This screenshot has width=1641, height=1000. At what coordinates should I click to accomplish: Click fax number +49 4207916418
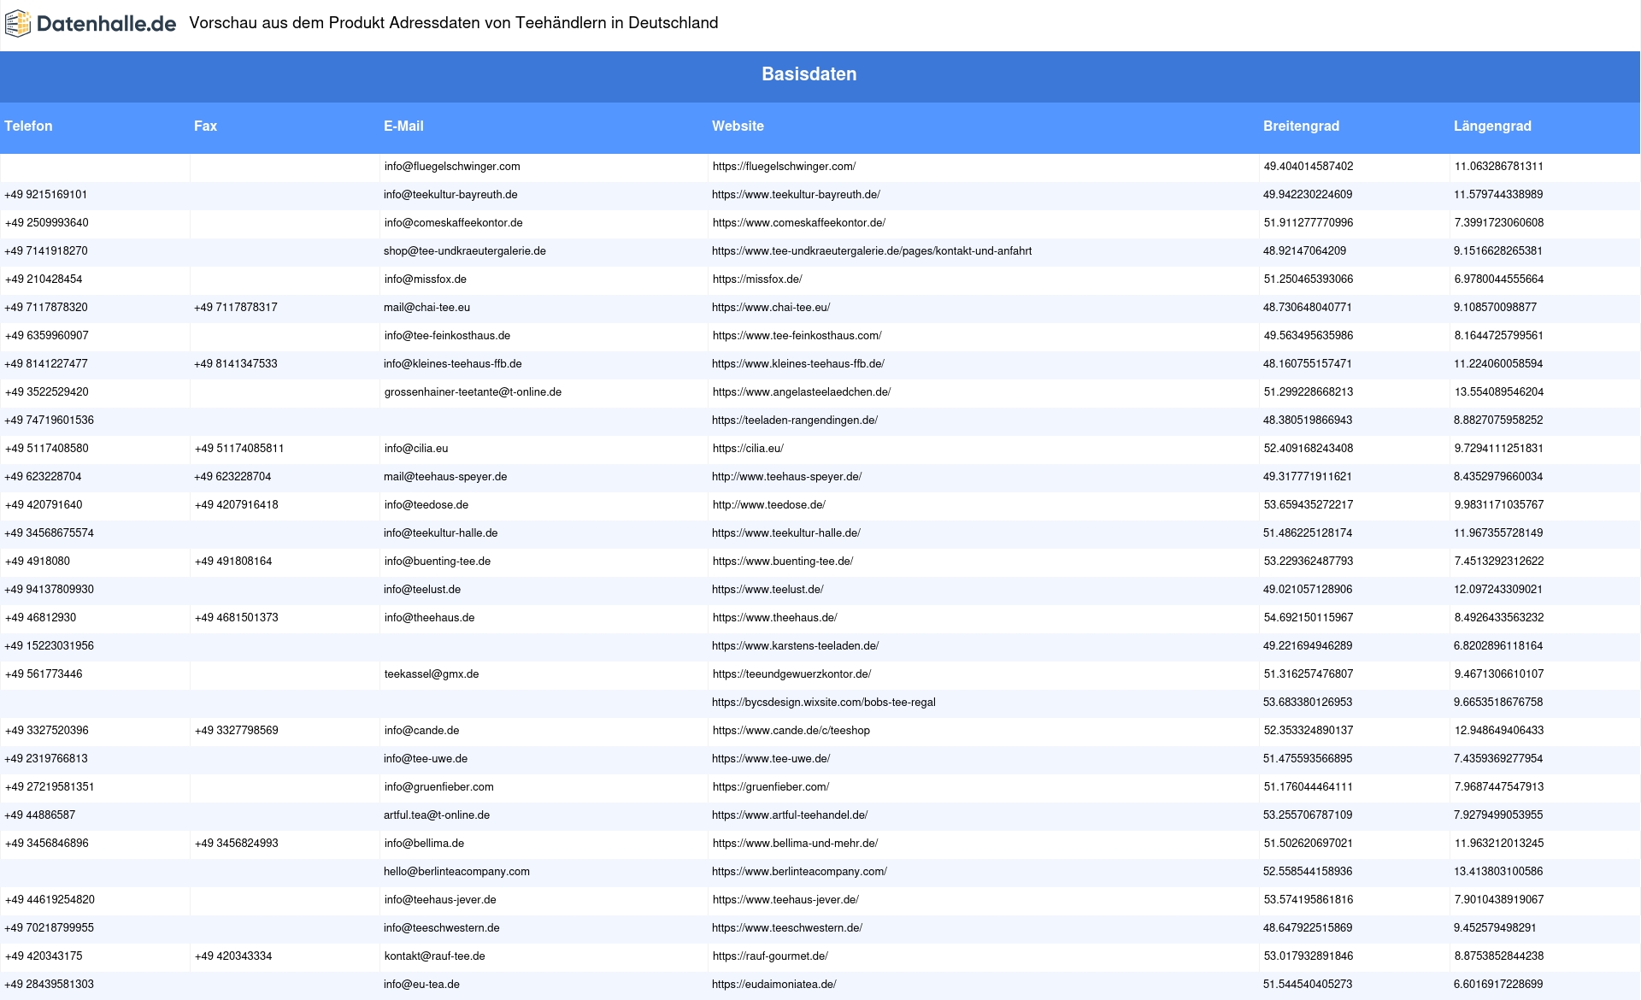[236, 505]
